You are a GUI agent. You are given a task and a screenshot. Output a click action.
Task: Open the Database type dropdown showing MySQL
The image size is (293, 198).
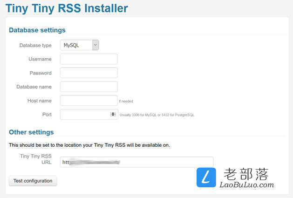pyautogui.click(x=79, y=45)
